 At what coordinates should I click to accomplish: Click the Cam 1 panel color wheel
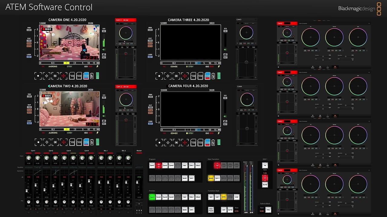(x=126, y=33)
